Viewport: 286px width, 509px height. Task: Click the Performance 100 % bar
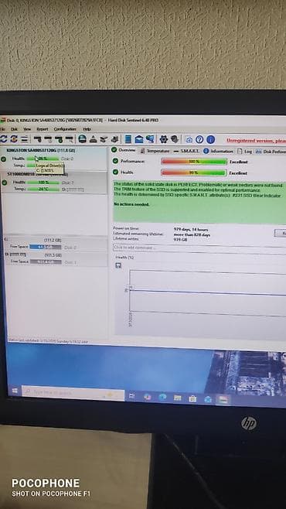pyautogui.click(x=194, y=162)
